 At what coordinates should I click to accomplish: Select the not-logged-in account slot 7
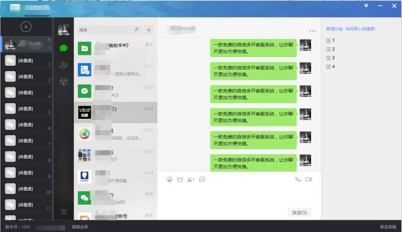(x=26, y=140)
